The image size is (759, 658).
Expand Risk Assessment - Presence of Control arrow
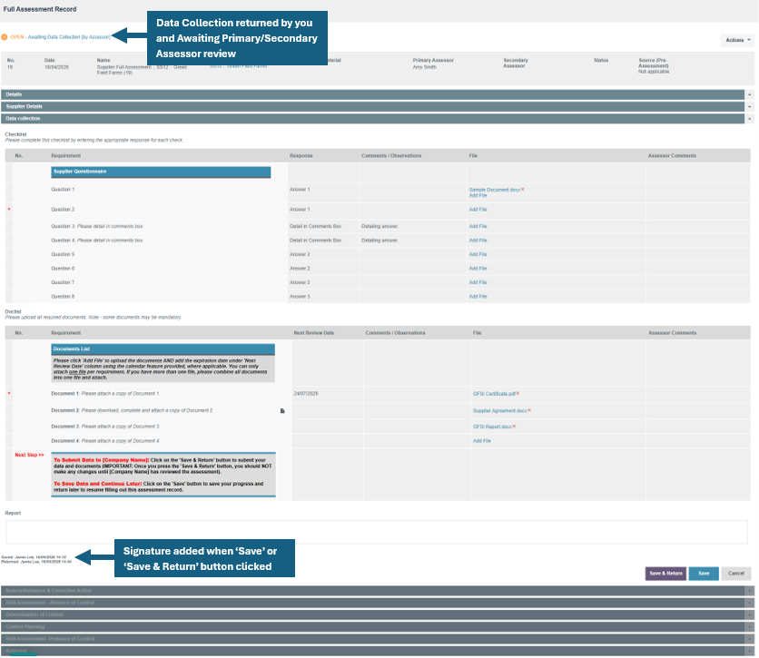click(750, 639)
